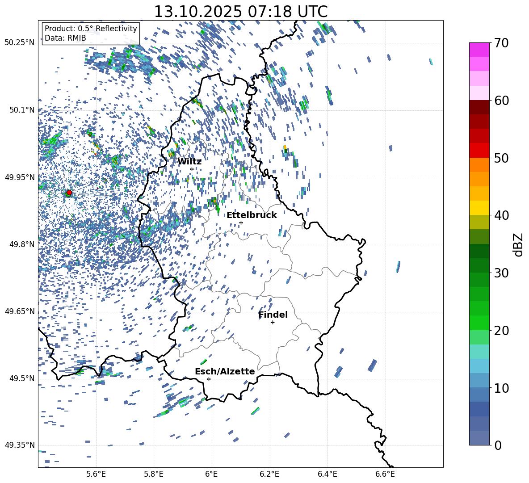
Task: Select the Esch/Alzette city label
Action: (x=225, y=372)
